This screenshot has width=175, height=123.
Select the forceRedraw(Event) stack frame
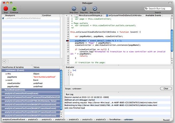tap(31, 90)
